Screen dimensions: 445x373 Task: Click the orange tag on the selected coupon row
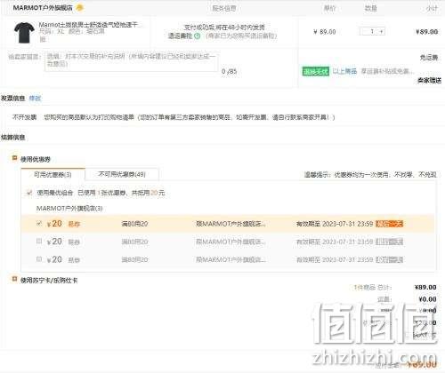coord(389,224)
